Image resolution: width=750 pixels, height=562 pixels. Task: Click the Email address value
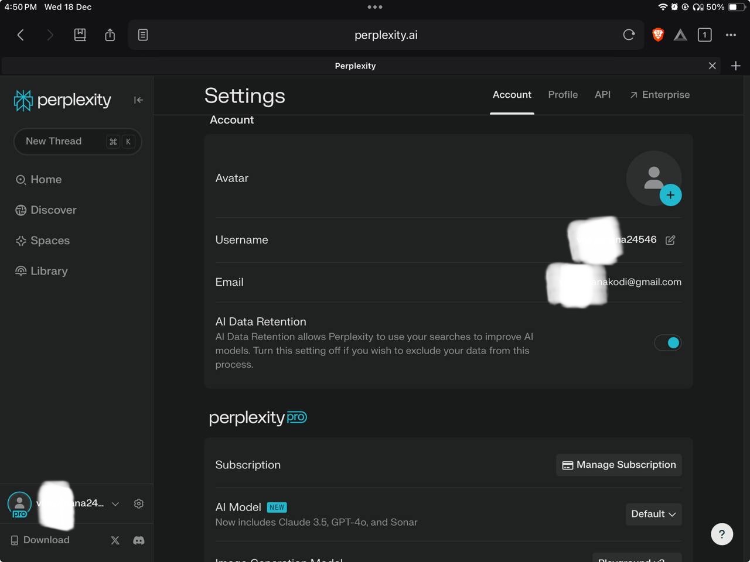pos(615,282)
